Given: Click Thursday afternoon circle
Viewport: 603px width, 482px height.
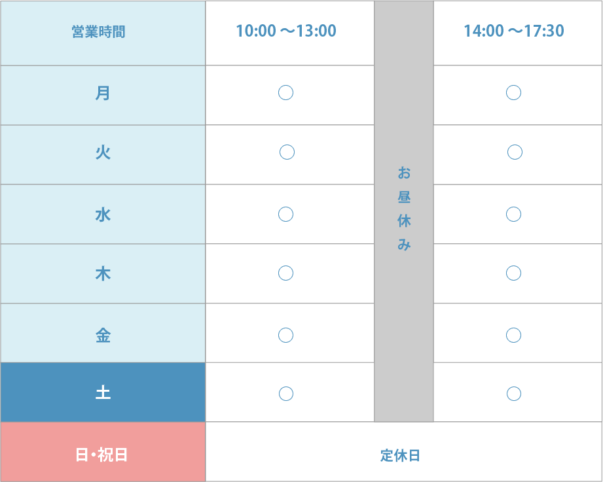Looking at the screenshot, I should point(513,273).
